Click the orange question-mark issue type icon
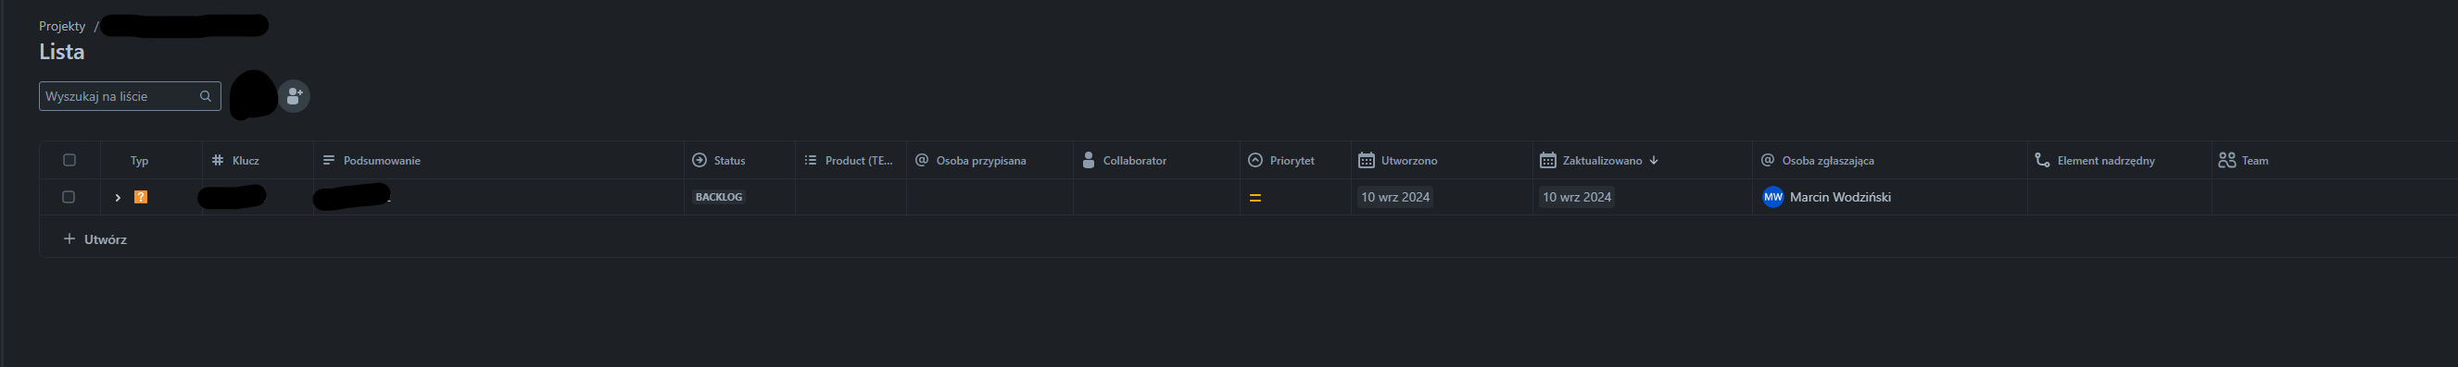The height and width of the screenshot is (367, 2458). tap(140, 197)
